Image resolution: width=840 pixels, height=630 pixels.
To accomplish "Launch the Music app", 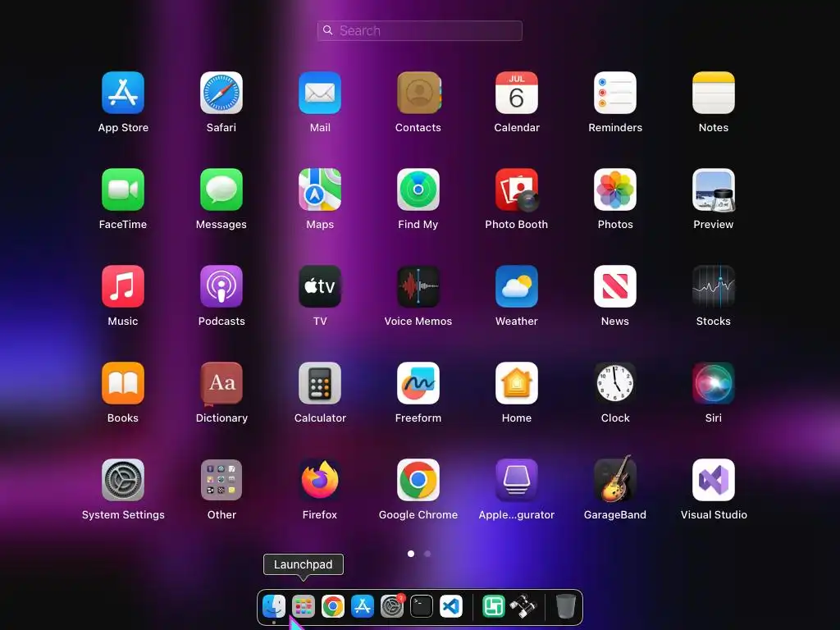I will click(123, 286).
